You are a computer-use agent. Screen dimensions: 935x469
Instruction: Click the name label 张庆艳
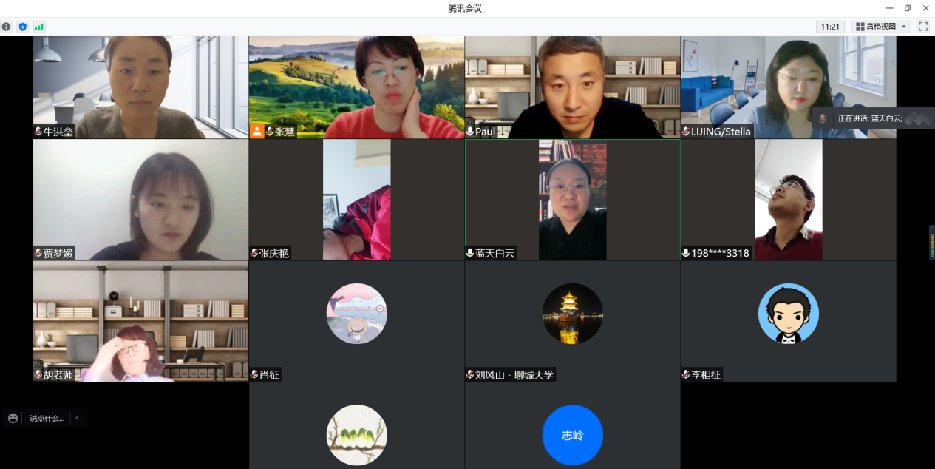click(x=274, y=253)
